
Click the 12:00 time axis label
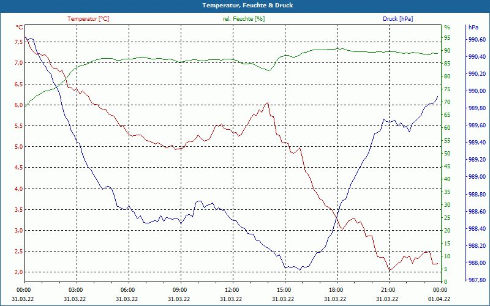point(232,289)
